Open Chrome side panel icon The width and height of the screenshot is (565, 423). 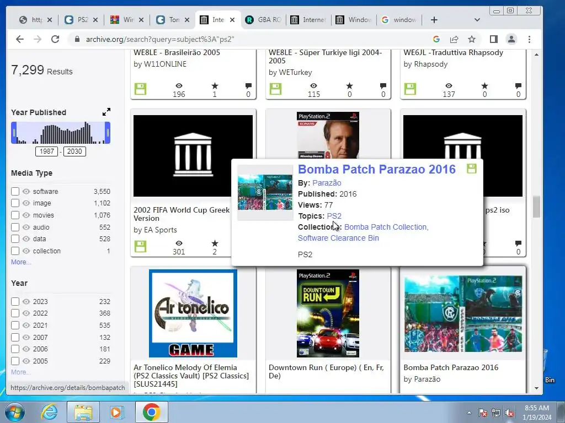pyautogui.click(x=494, y=39)
